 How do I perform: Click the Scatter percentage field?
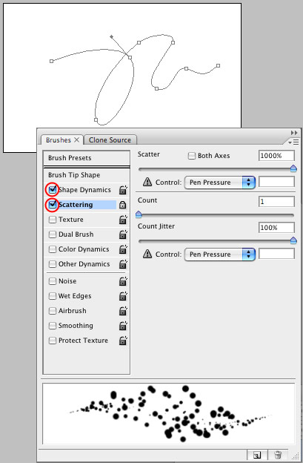(x=276, y=156)
